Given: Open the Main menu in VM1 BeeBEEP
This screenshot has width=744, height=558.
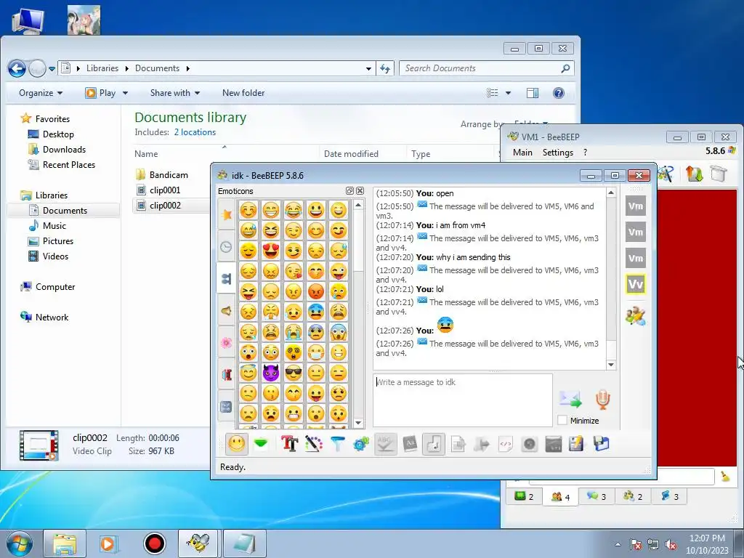Looking at the screenshot, I should coord(522,153).
